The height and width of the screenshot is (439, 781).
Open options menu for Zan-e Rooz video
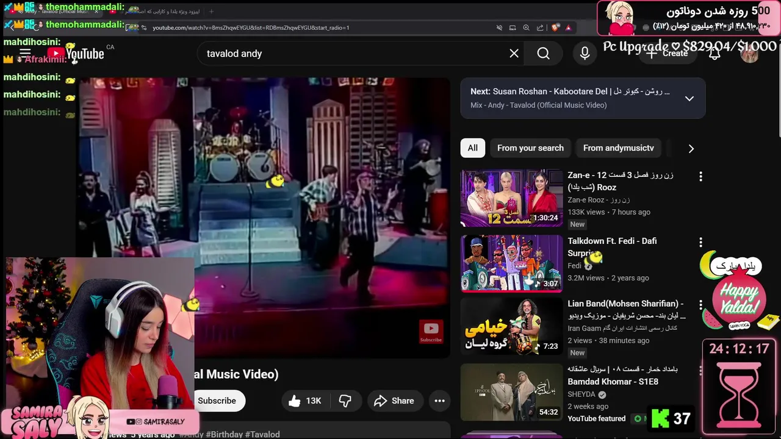tap(700, 176)
